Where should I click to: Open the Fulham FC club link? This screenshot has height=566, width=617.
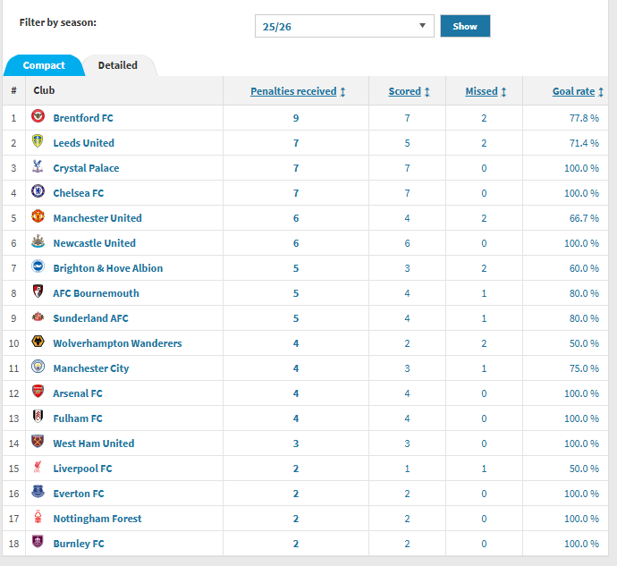tap(78, 418)
